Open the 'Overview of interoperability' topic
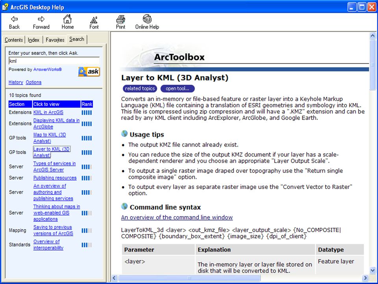 (48, 245)
